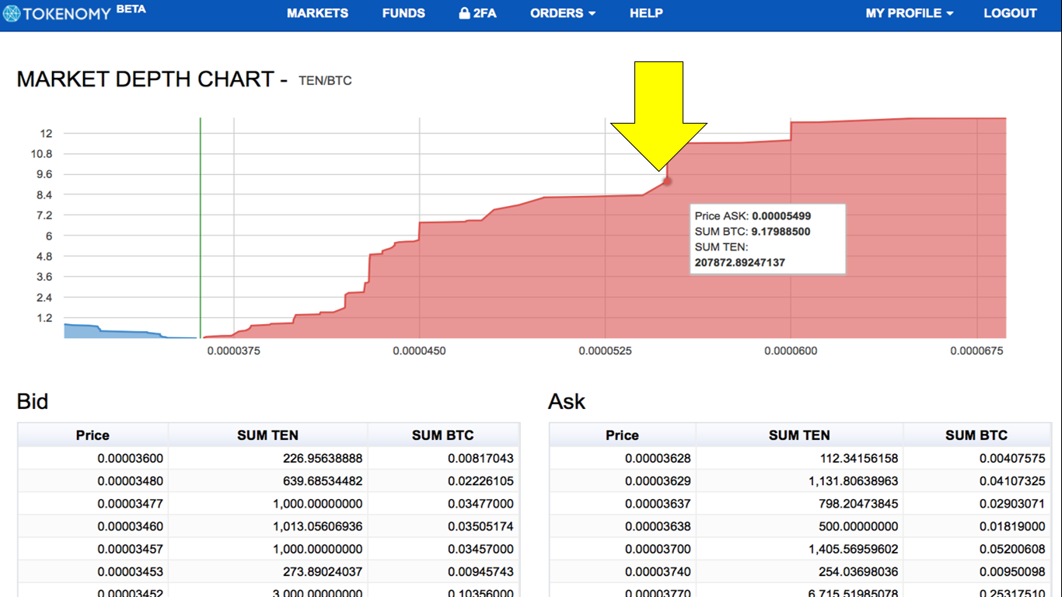Click bid SUM BTC value 0.03477000
The height and width of the screenshot is (597, 1062).
pos(480,504)
